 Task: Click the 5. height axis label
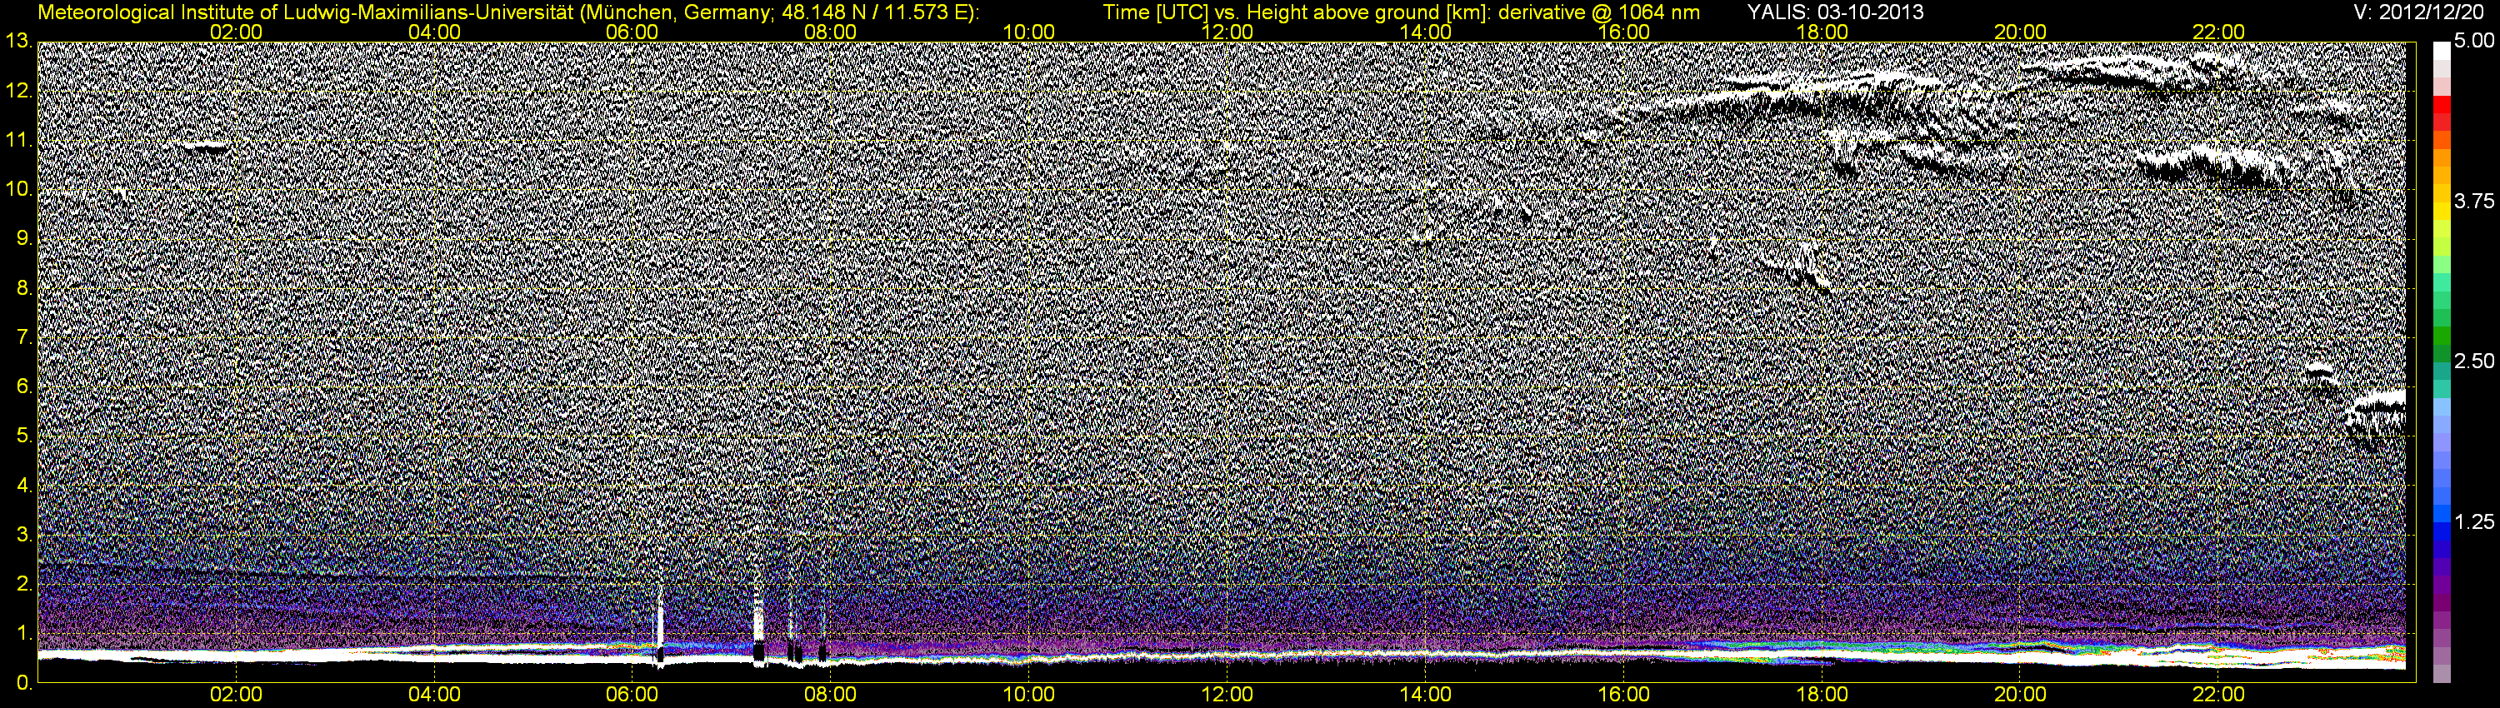(x=23, y=436)
